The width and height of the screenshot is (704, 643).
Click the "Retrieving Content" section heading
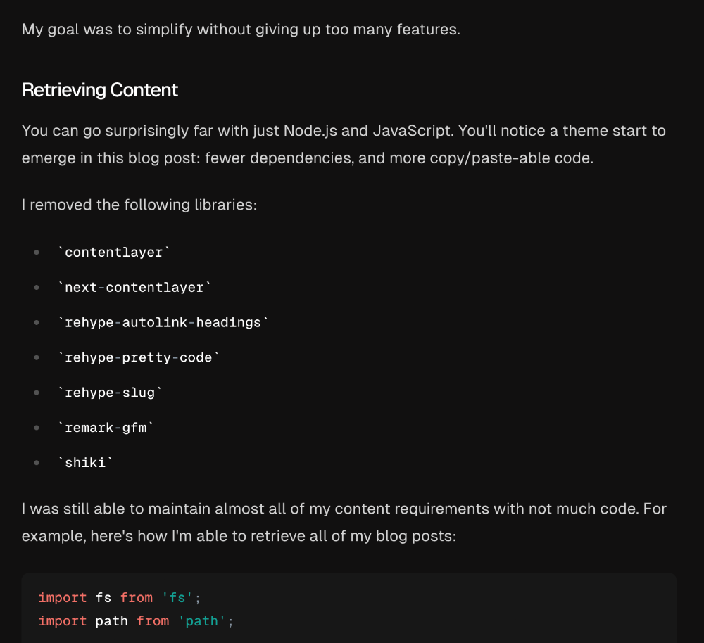[100, 90]
